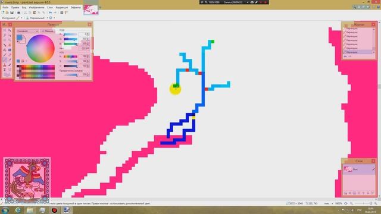Click the primary color swatch
The image size is (381, 214).
20,37
